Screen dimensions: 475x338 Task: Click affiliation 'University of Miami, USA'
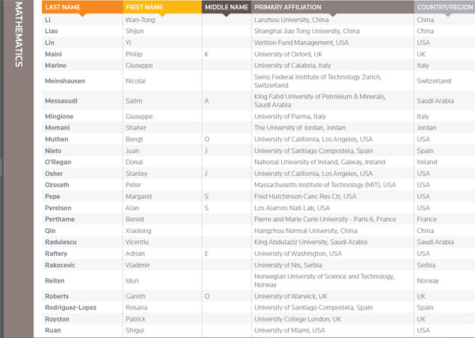point(289,330)
